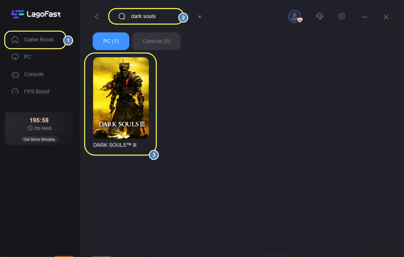Open the PC section in sidebar
The width and height of the screenshot is (404, 257).
[27, 57]
